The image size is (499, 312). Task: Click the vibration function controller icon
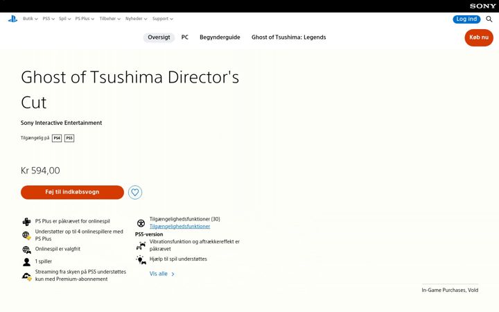coord(141,245)
